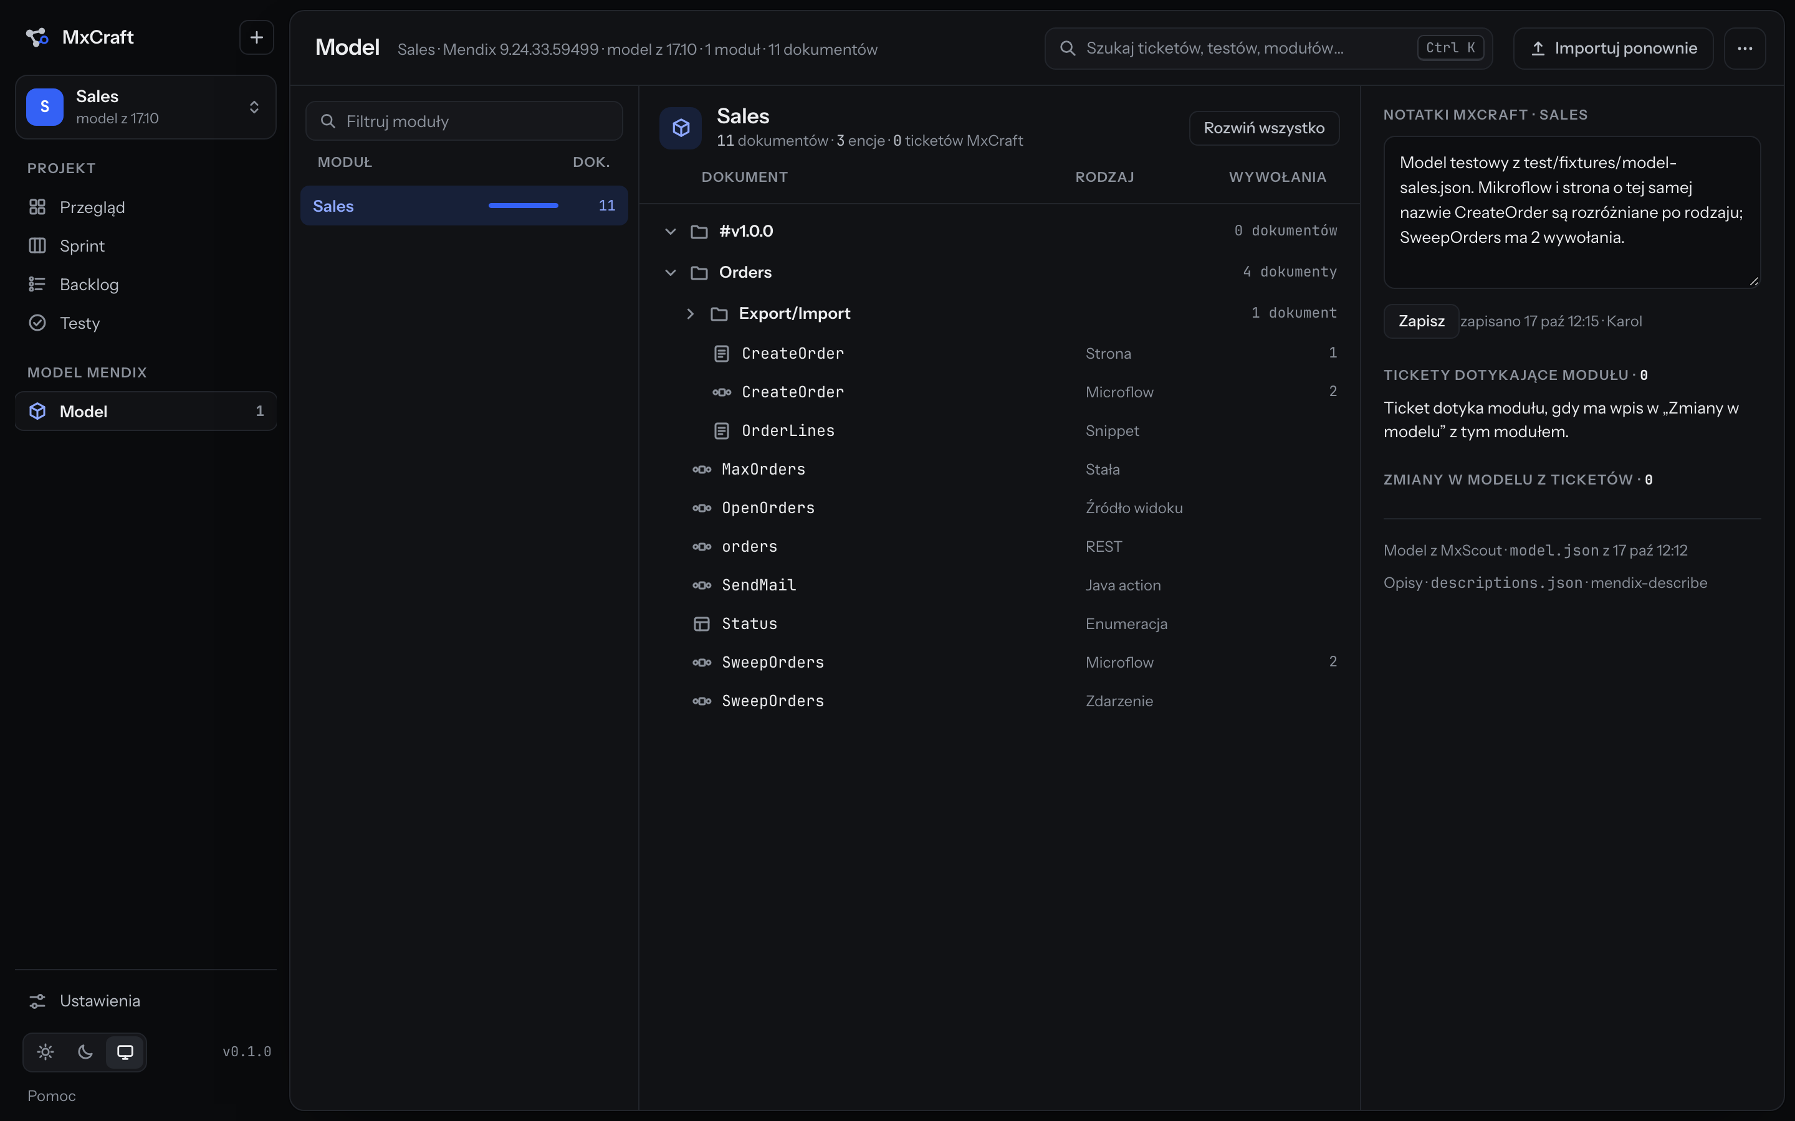This screenshot has width=1795, height=1121.
Task: Open Sprint in the sidebar
Action: 145,245
